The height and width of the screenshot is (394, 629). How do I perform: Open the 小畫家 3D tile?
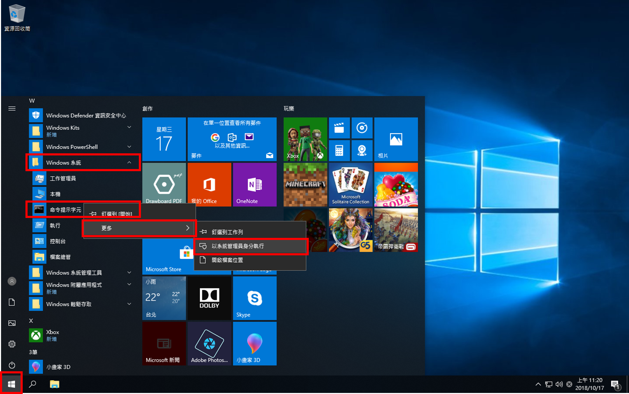point(255,344)
